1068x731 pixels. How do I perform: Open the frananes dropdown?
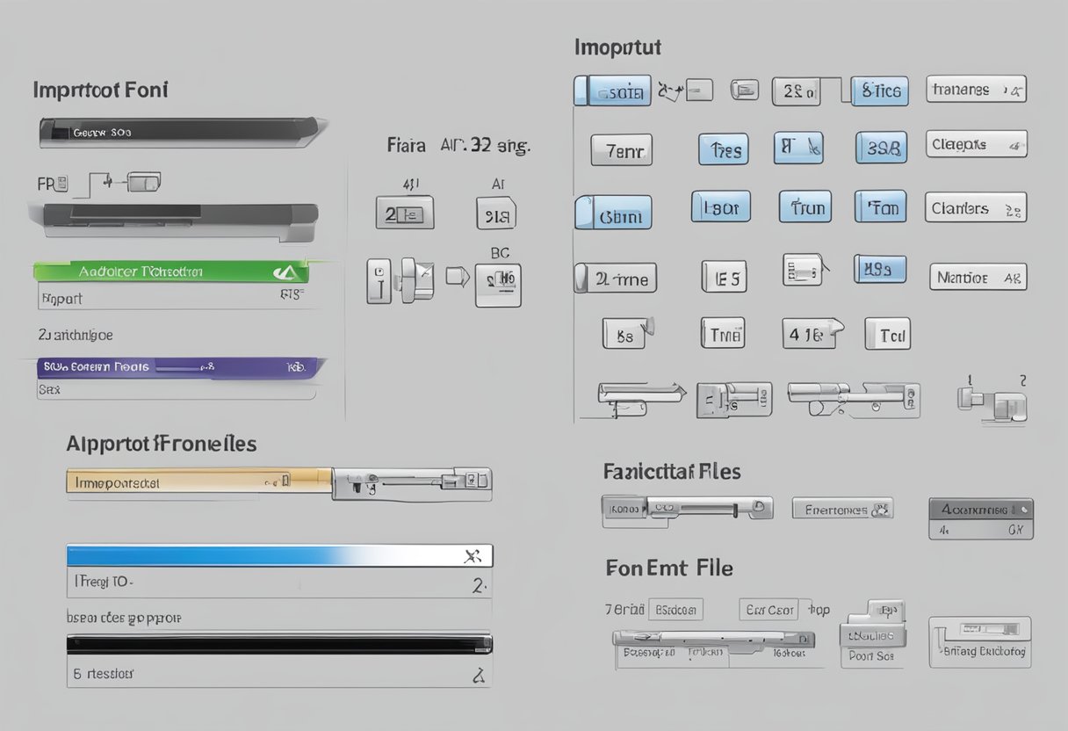[x=976, y=90]
